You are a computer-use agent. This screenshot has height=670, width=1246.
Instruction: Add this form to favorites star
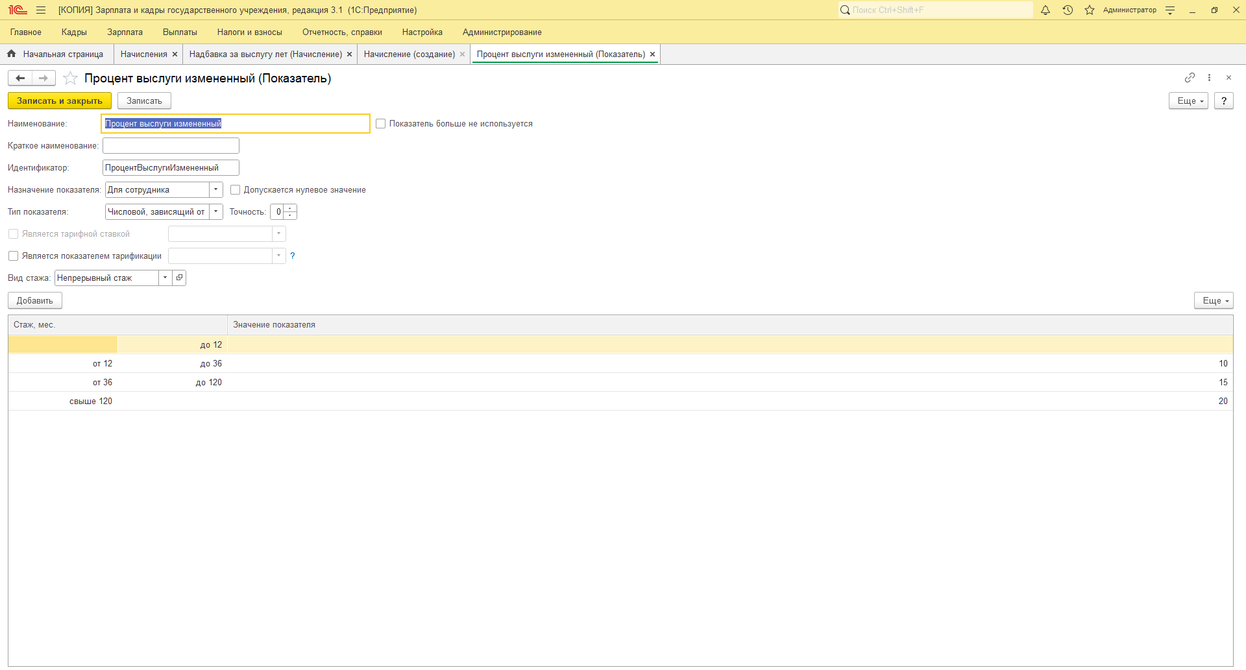[x=71, y=78]
